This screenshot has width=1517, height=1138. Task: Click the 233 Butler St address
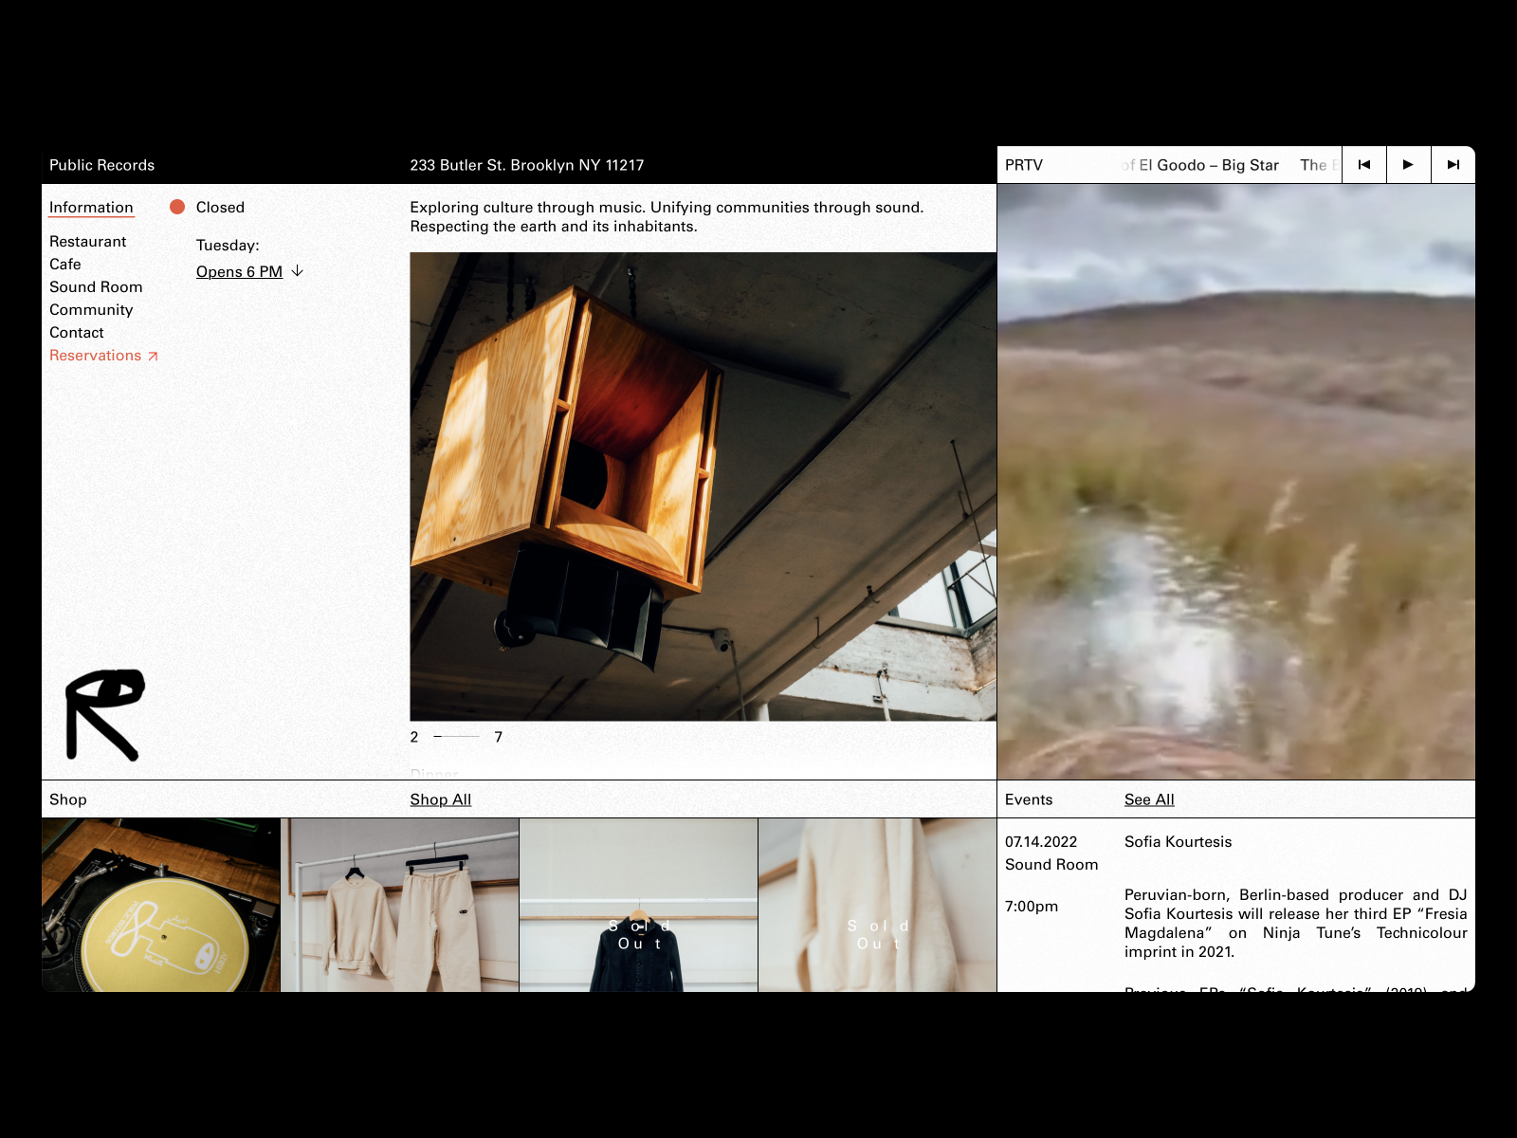coord(526,164)
